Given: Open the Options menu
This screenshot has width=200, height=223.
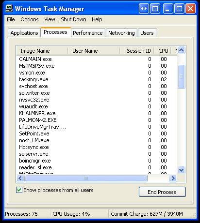Looking at the screenshot, I should point(30,19).
